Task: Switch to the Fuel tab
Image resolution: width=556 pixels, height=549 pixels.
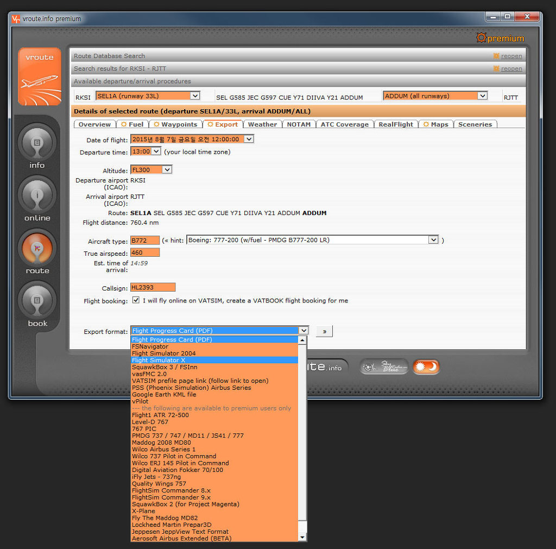Action: pos(132,124)
